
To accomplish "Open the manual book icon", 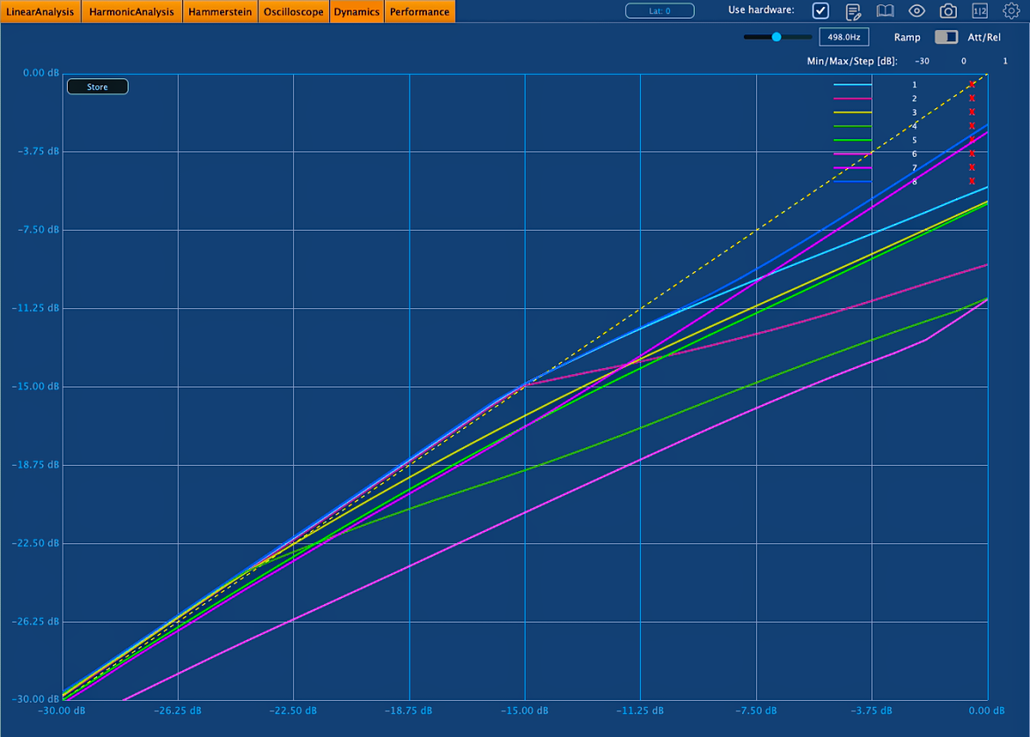I will [x=885, y=11].
